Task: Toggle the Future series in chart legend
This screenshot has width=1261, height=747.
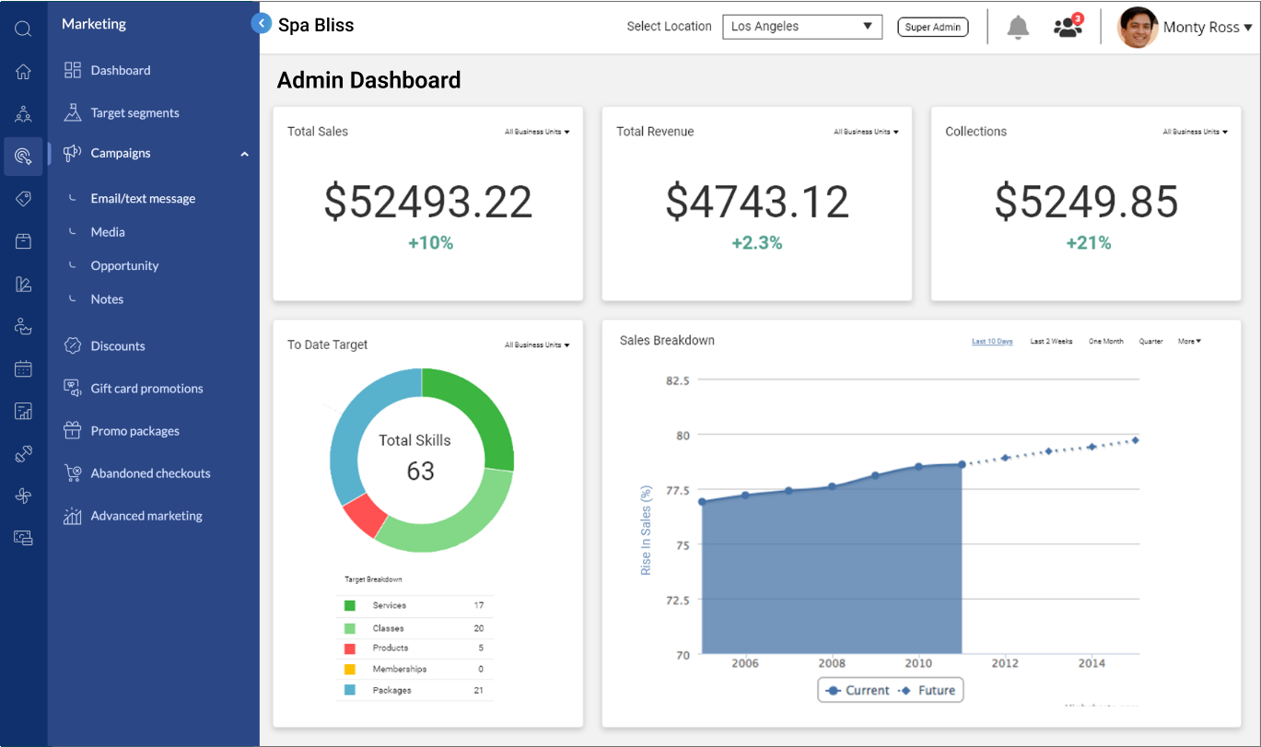Action: tap(927, 690)
